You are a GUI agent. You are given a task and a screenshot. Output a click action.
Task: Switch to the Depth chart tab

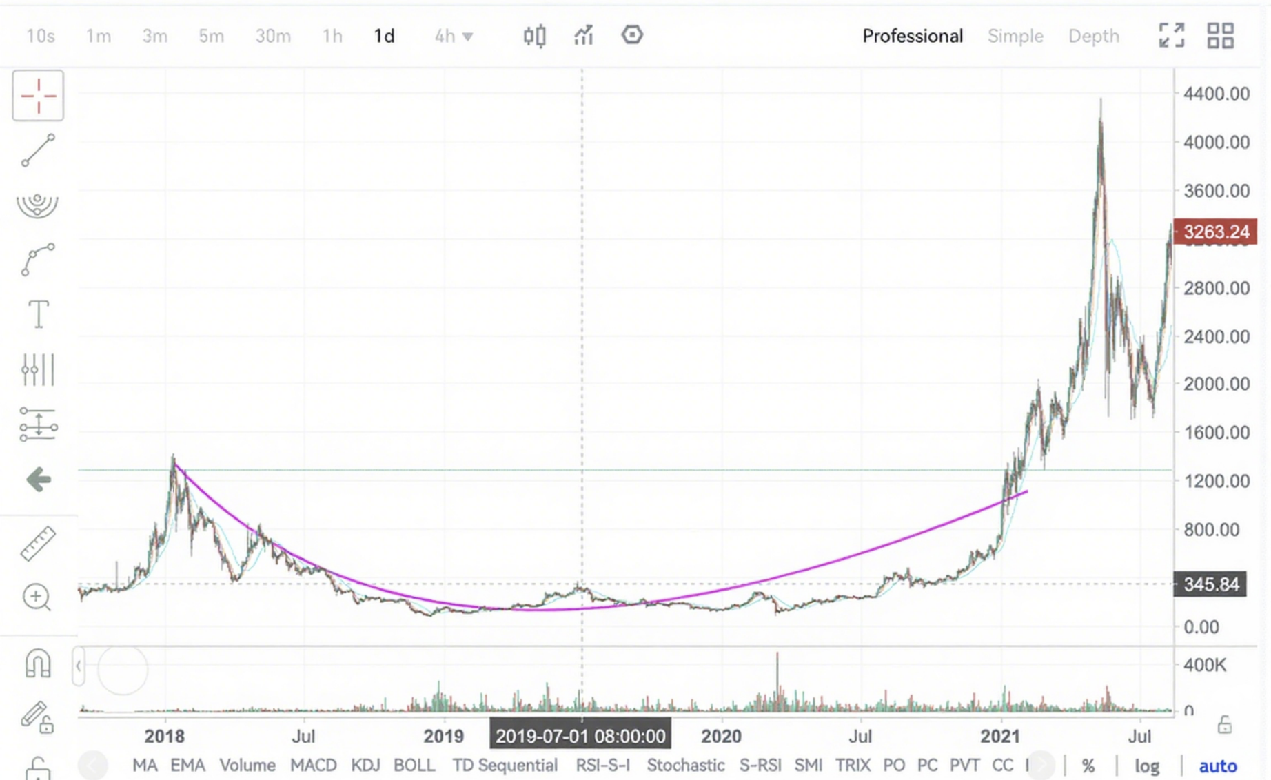[1093, 36]
